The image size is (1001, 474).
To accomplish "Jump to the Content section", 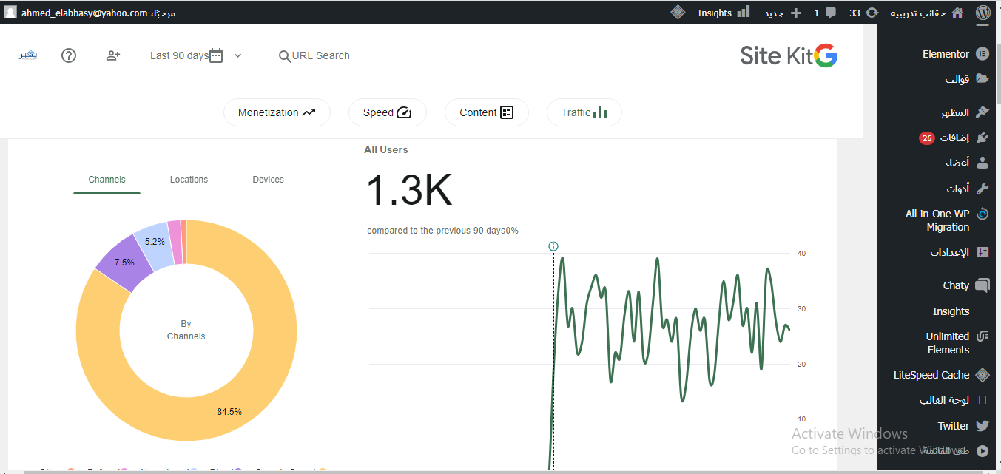I will pos(486,112).
